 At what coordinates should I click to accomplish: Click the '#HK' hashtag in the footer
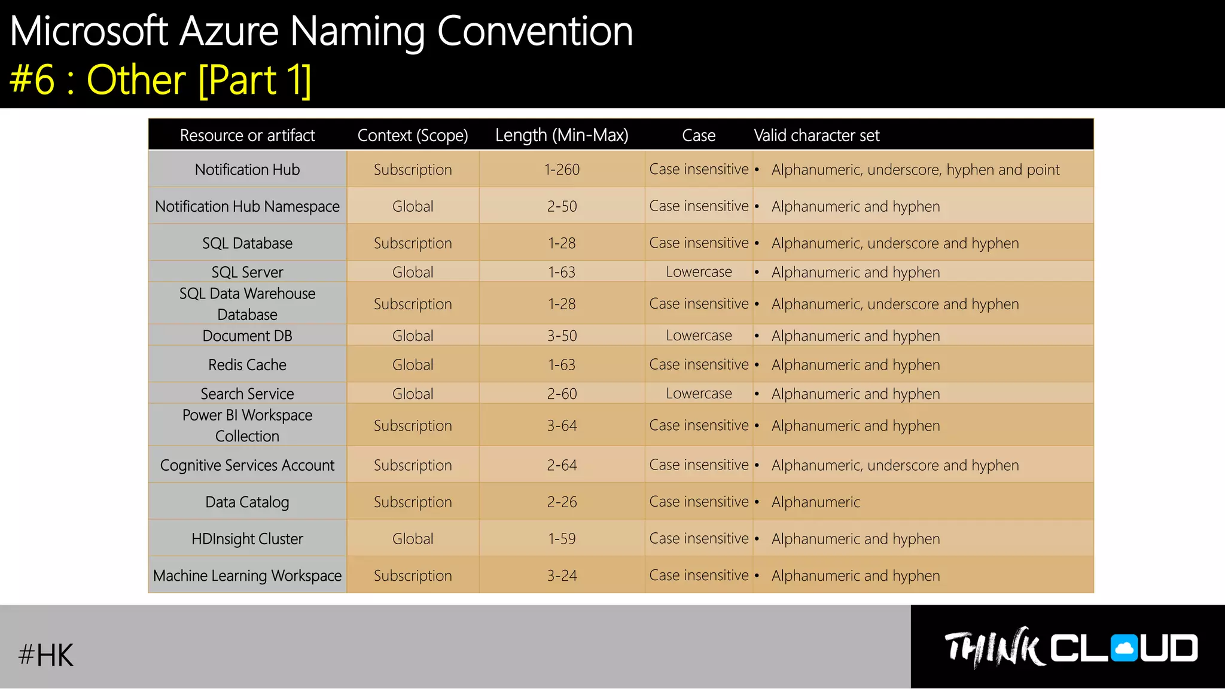point(45,655)
